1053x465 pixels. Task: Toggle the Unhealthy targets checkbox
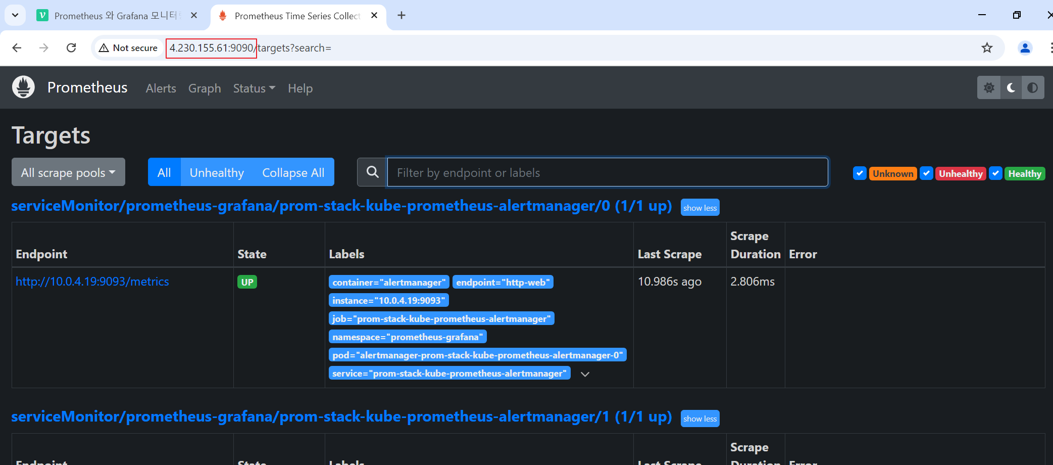(926, 173)
